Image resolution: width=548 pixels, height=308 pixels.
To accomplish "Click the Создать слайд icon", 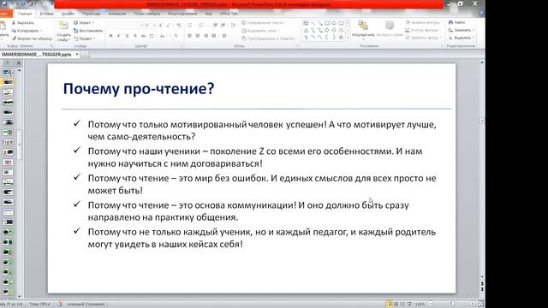I will (63, 26).
